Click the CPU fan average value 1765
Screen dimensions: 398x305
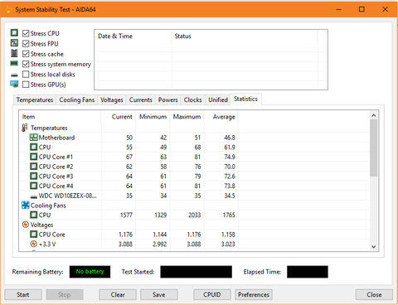229,215
